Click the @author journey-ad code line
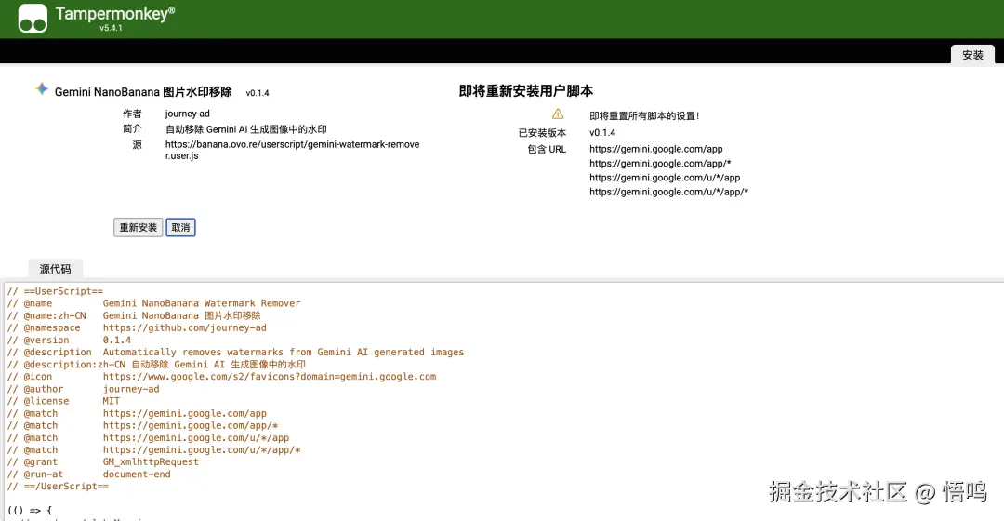The width and height of the screenshot is (1004, 521). coord(84,389)
